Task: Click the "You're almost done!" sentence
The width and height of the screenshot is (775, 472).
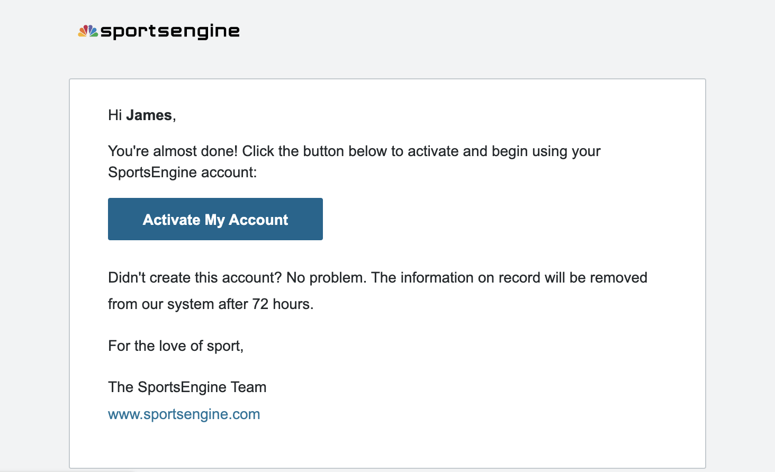Action: [173, 151]
